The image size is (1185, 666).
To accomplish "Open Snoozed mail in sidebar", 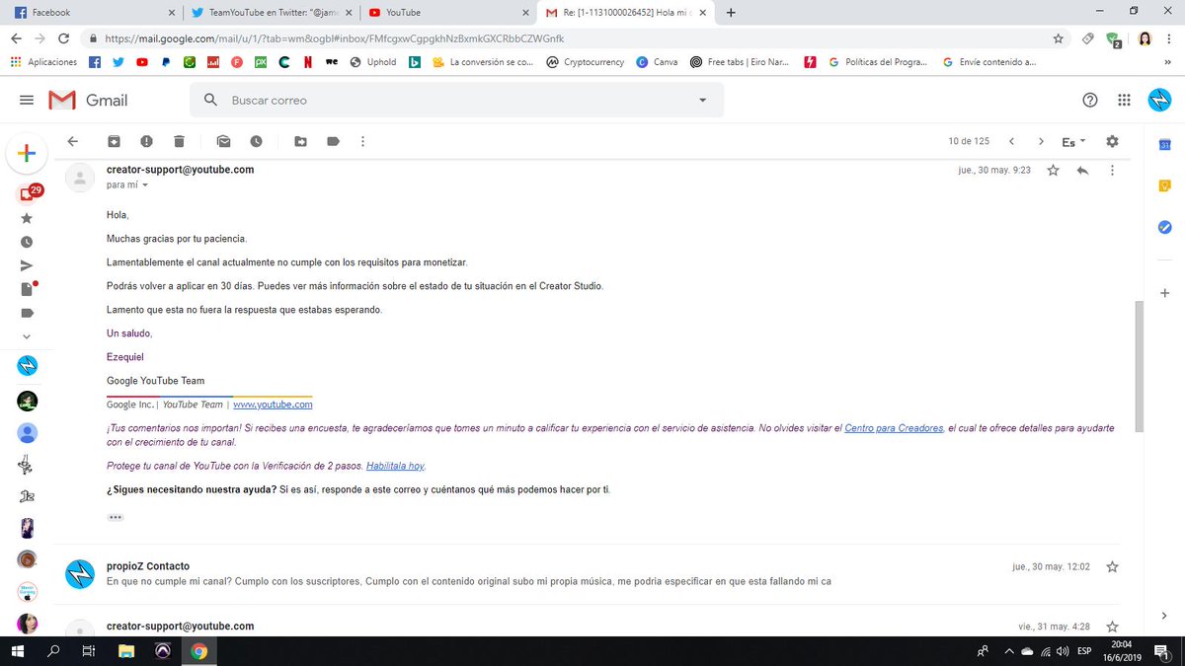I will click(27, 242).
